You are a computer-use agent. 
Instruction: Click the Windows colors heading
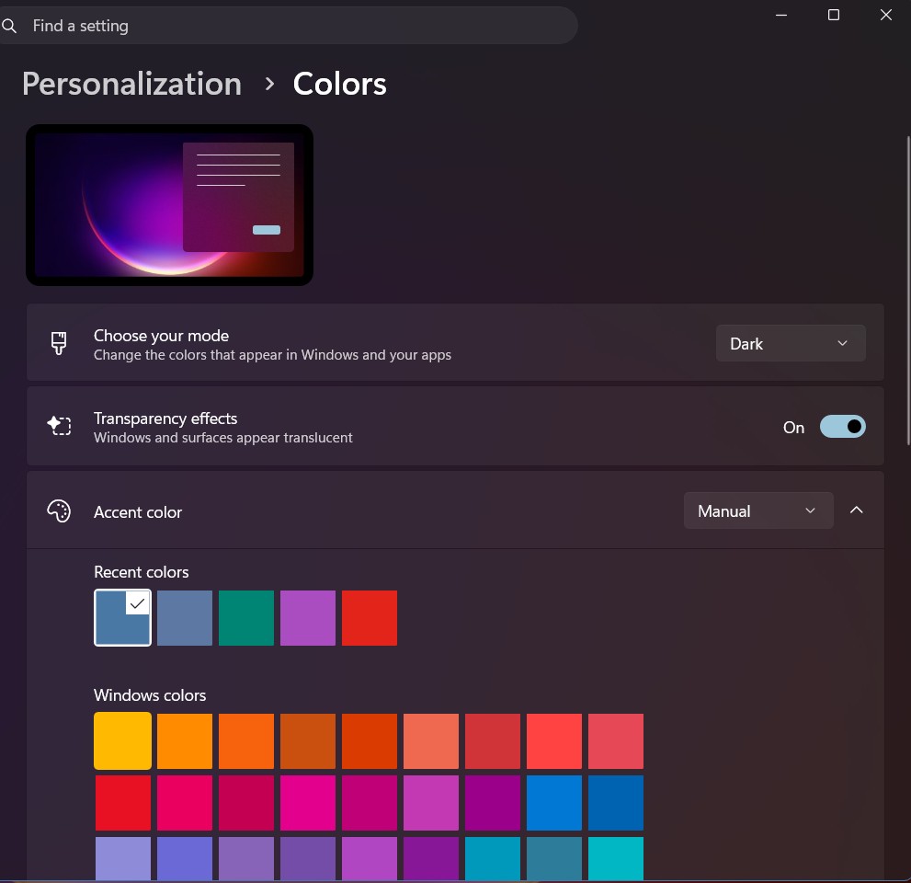(x=150, y=695)
